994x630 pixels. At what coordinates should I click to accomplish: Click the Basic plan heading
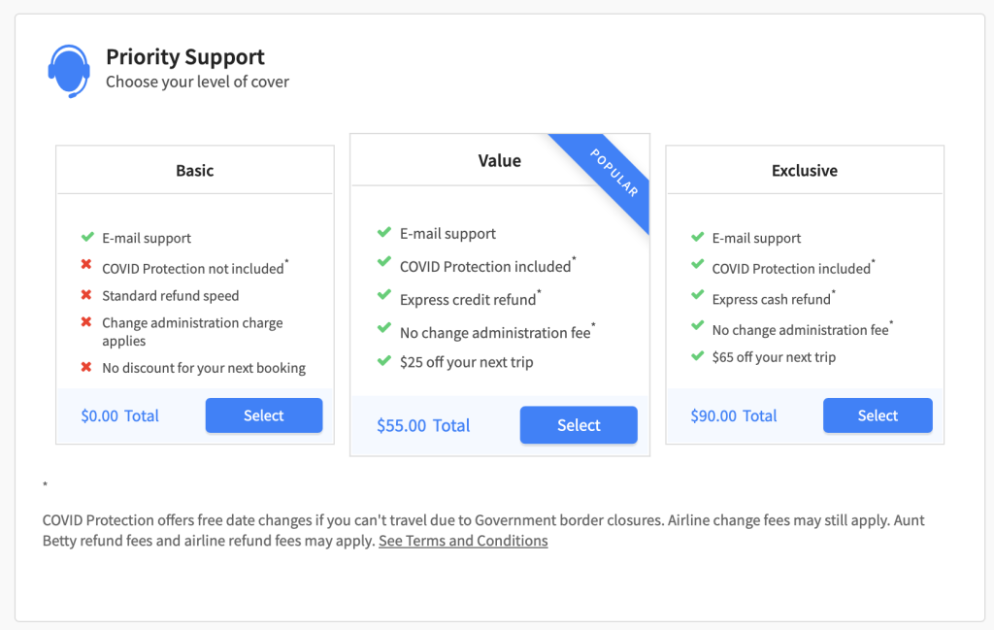194,171
